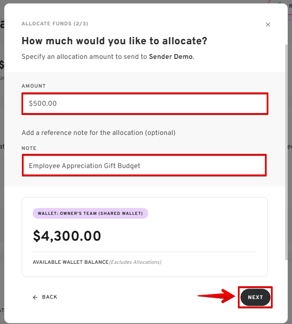Click the "Excludes Allocations" text
292x324 pixels.
135,262
